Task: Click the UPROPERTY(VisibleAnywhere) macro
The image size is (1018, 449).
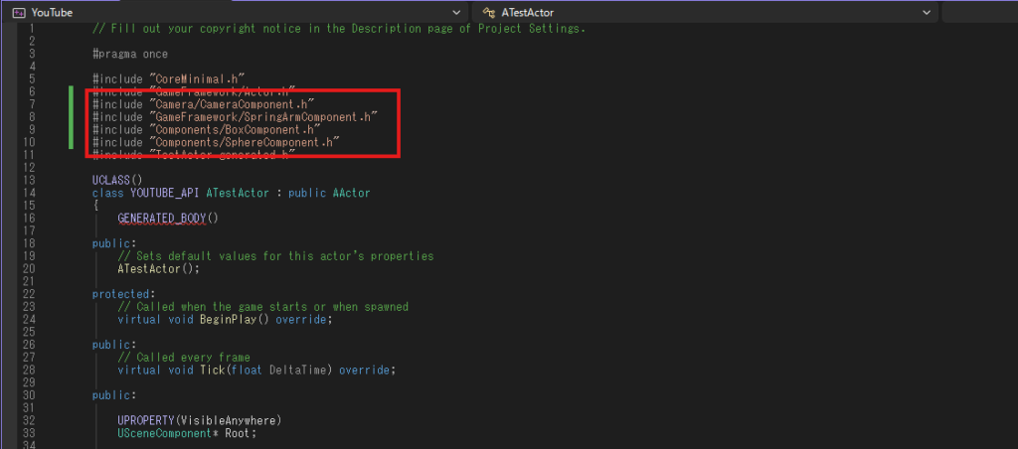Action: [200, 420]
